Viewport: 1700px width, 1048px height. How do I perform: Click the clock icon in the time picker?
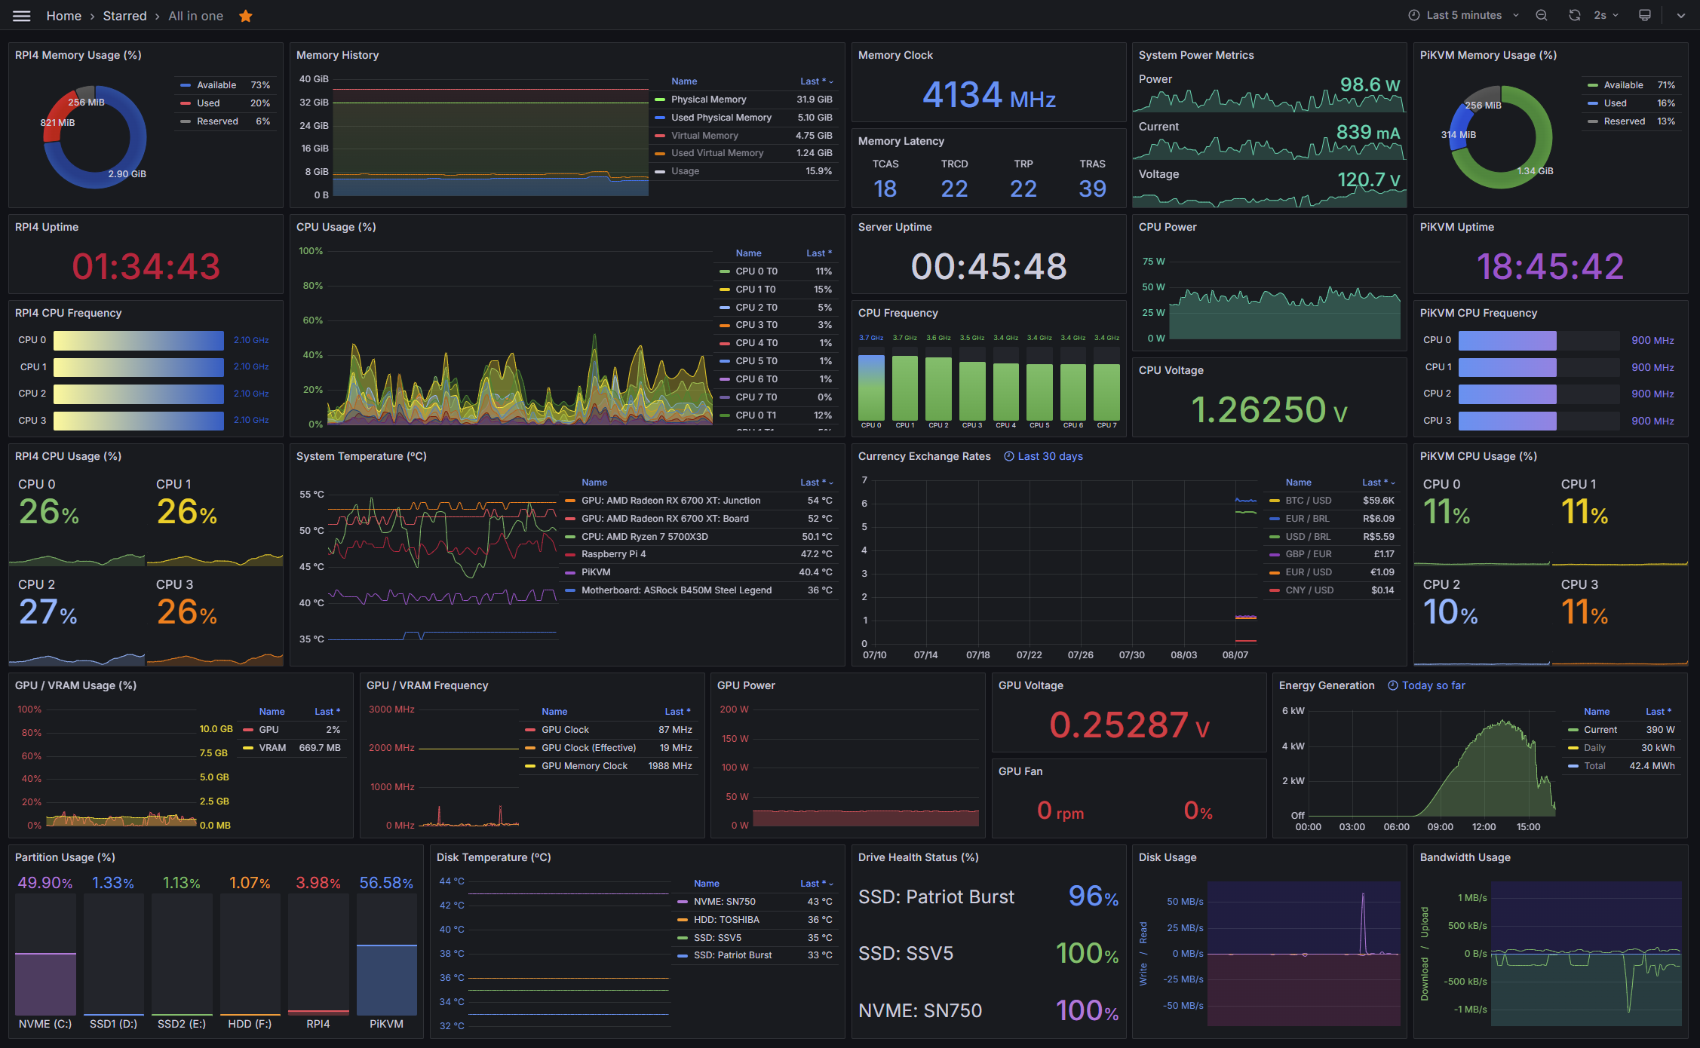(x=1414, y=15)
